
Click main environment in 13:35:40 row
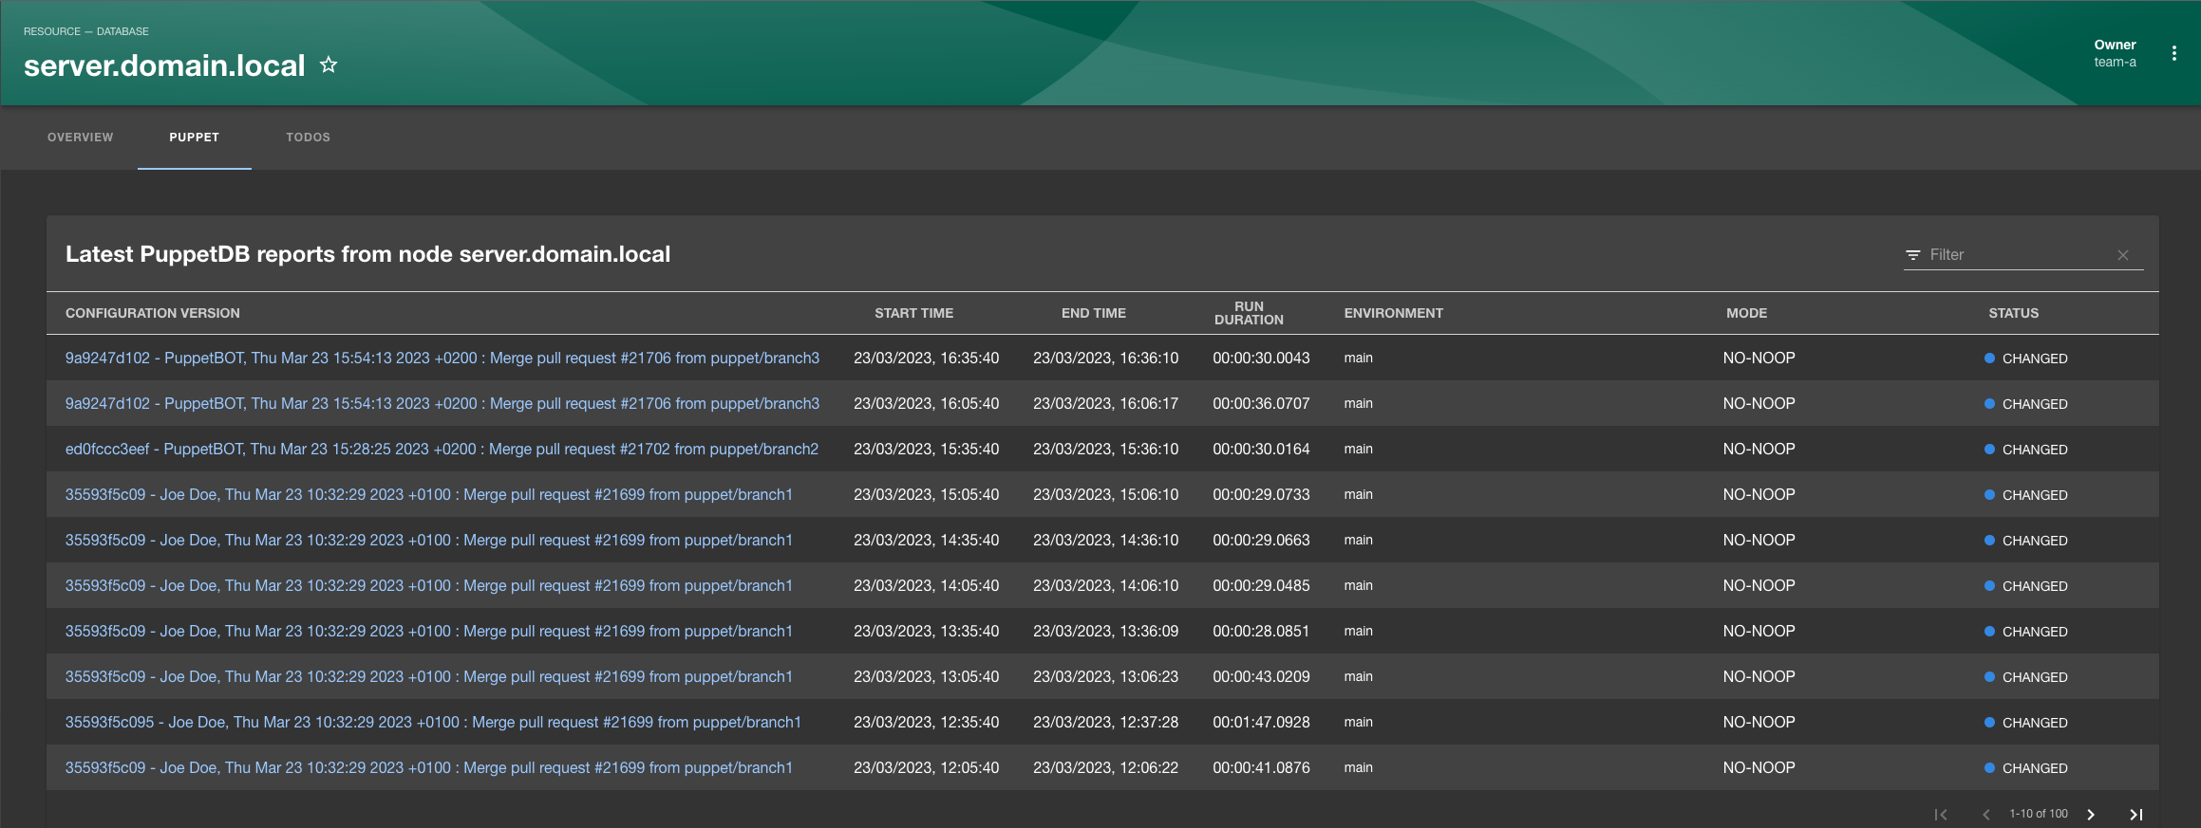click(1358, 631)
